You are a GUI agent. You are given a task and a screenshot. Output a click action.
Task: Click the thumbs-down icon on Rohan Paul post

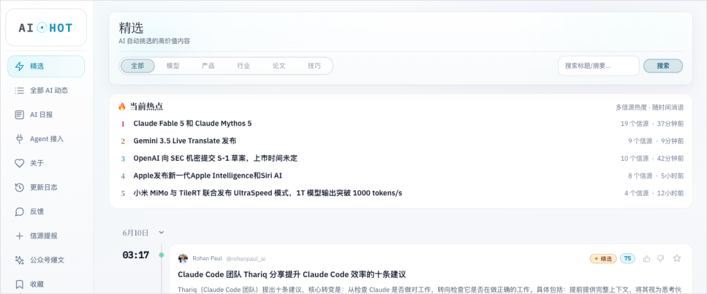(x=661, y=259)
